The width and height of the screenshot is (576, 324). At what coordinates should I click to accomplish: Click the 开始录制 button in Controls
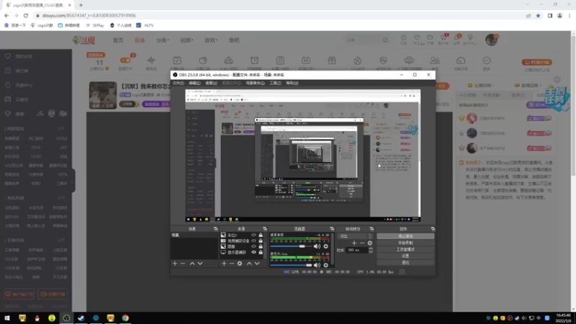coord(405,243)
